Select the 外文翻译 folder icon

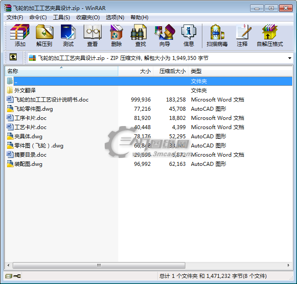(x=10, y=90)
